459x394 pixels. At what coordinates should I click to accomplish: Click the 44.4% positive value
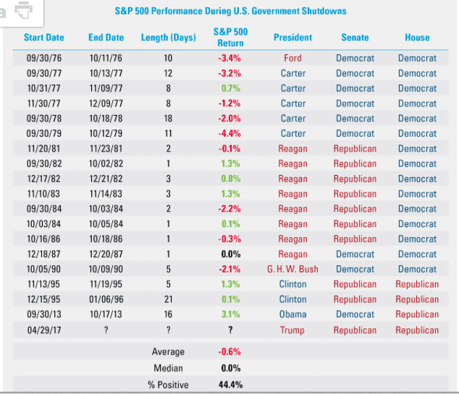pyautogui.click(x=230, y=385)
